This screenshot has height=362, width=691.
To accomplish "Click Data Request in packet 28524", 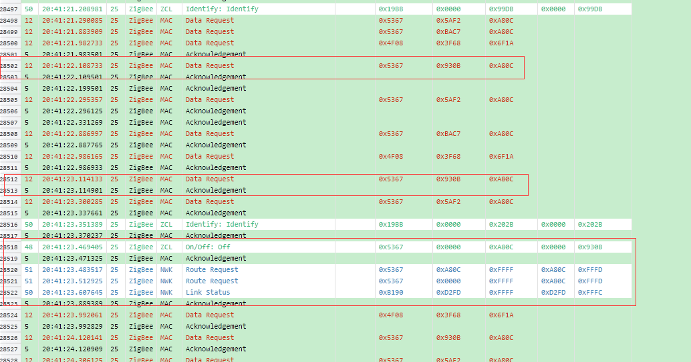I will (210, 315).
